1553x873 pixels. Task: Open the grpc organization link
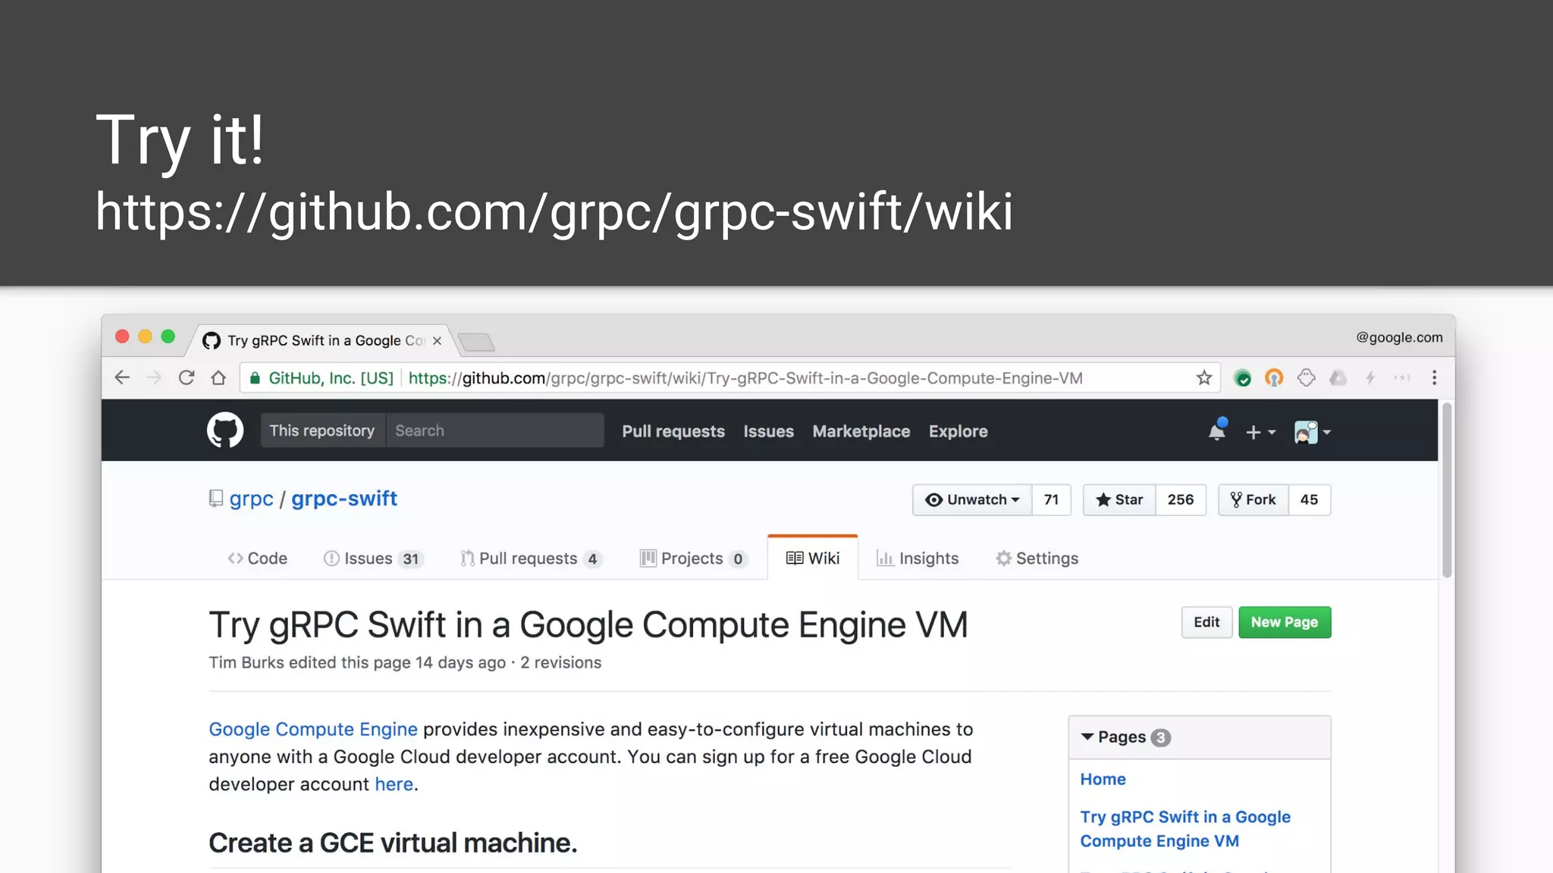click(x=251, y=499)
